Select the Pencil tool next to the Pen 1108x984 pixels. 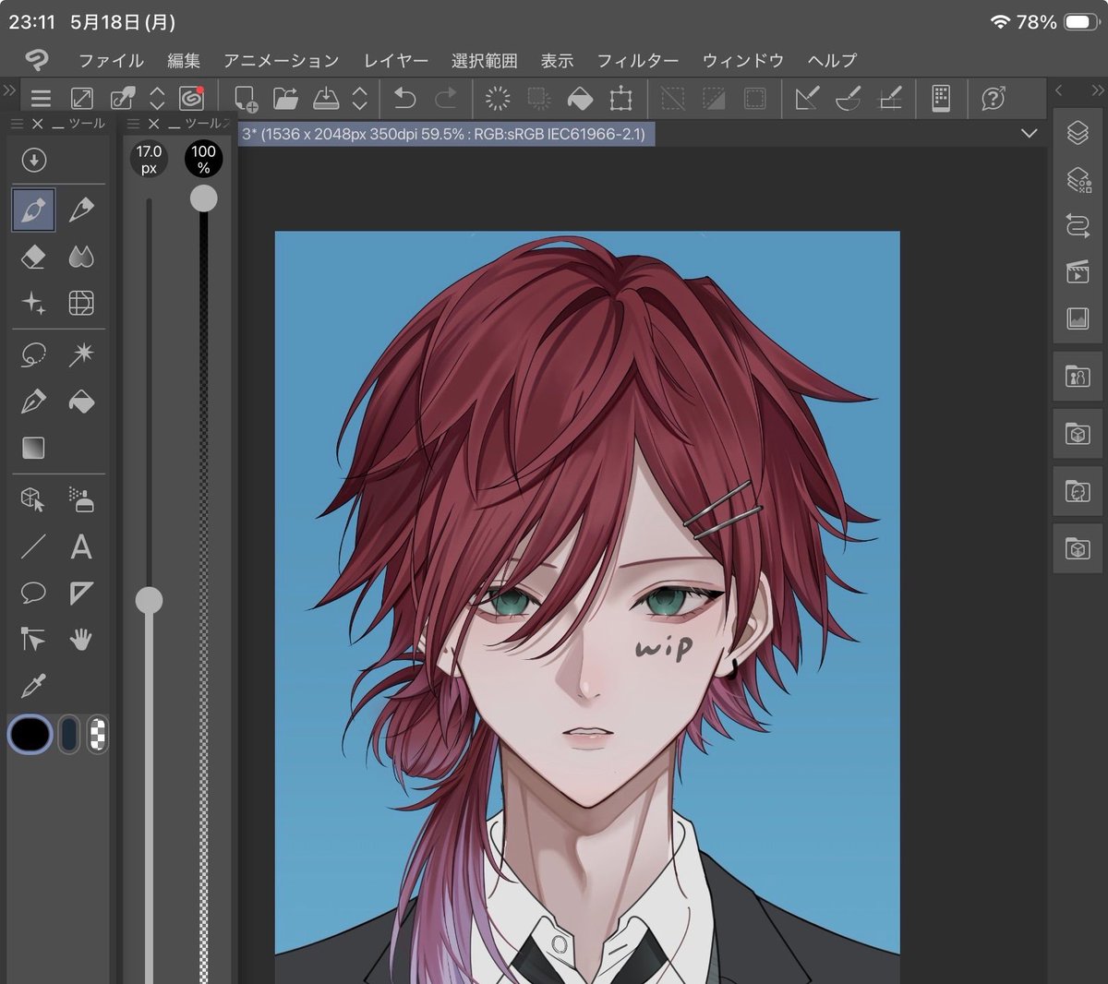(x=81, y=210)
